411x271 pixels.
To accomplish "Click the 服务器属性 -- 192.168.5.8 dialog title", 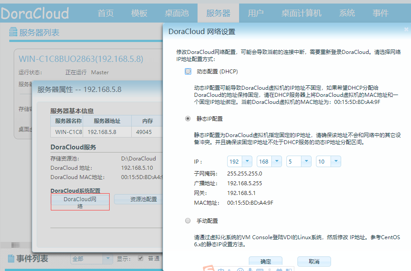I will click(x=79, y=90).
